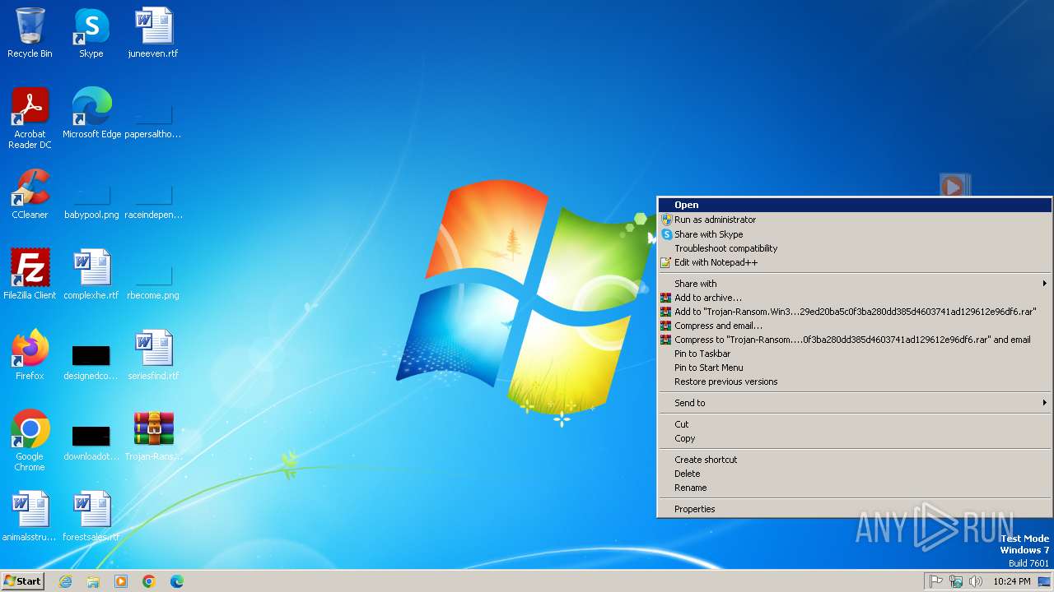
Task: Choose Copy in the context menu
Action: (854, 438)
